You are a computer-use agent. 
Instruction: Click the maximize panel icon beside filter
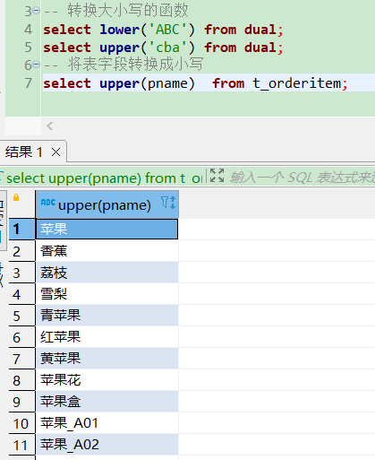coord(217,176)
